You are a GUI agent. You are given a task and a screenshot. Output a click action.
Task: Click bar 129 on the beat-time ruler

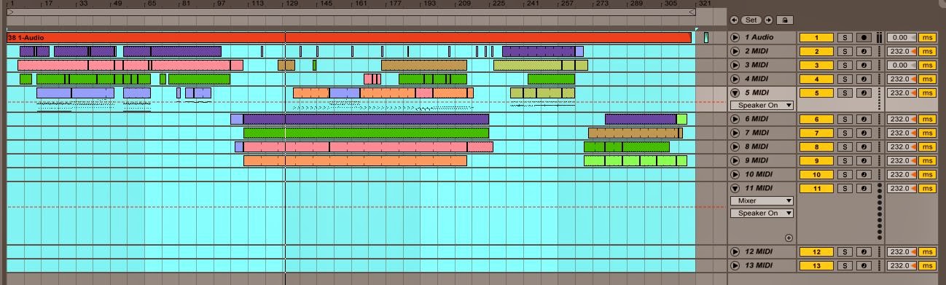point(291,4)
